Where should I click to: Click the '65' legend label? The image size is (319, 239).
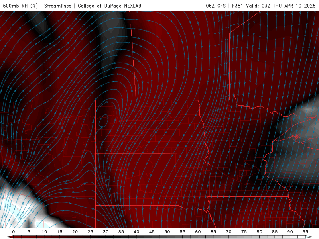coord(213,232)
